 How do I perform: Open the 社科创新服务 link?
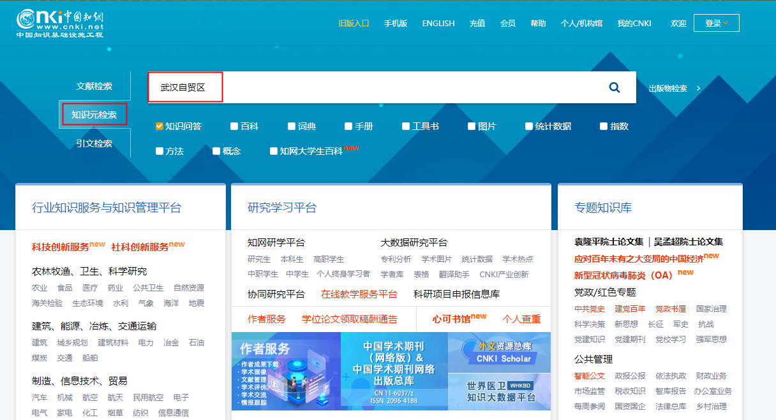tap(140, 247)
